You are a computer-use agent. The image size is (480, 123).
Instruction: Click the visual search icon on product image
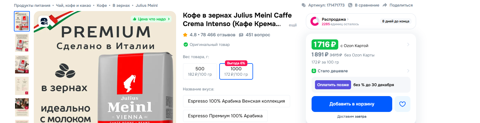tap(44, 21)
